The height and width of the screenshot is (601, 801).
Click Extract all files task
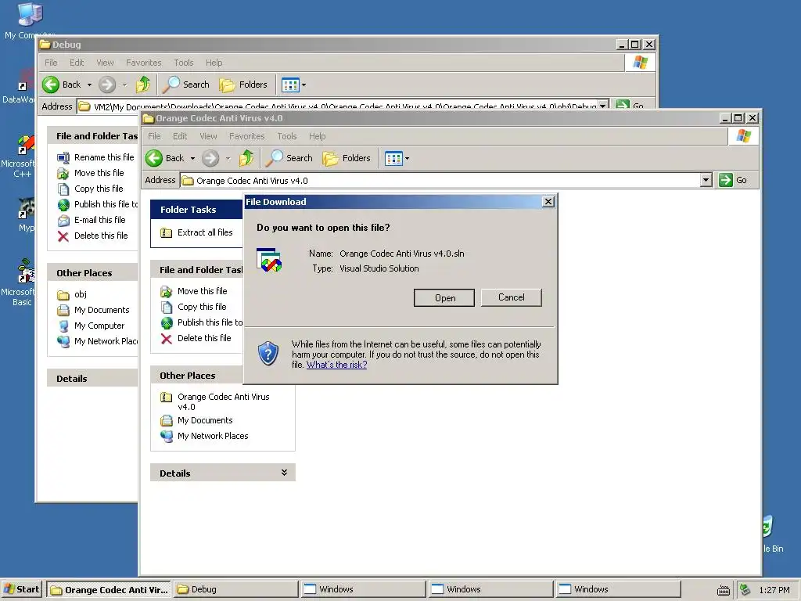pyautogui.click(x=196, y=232)
